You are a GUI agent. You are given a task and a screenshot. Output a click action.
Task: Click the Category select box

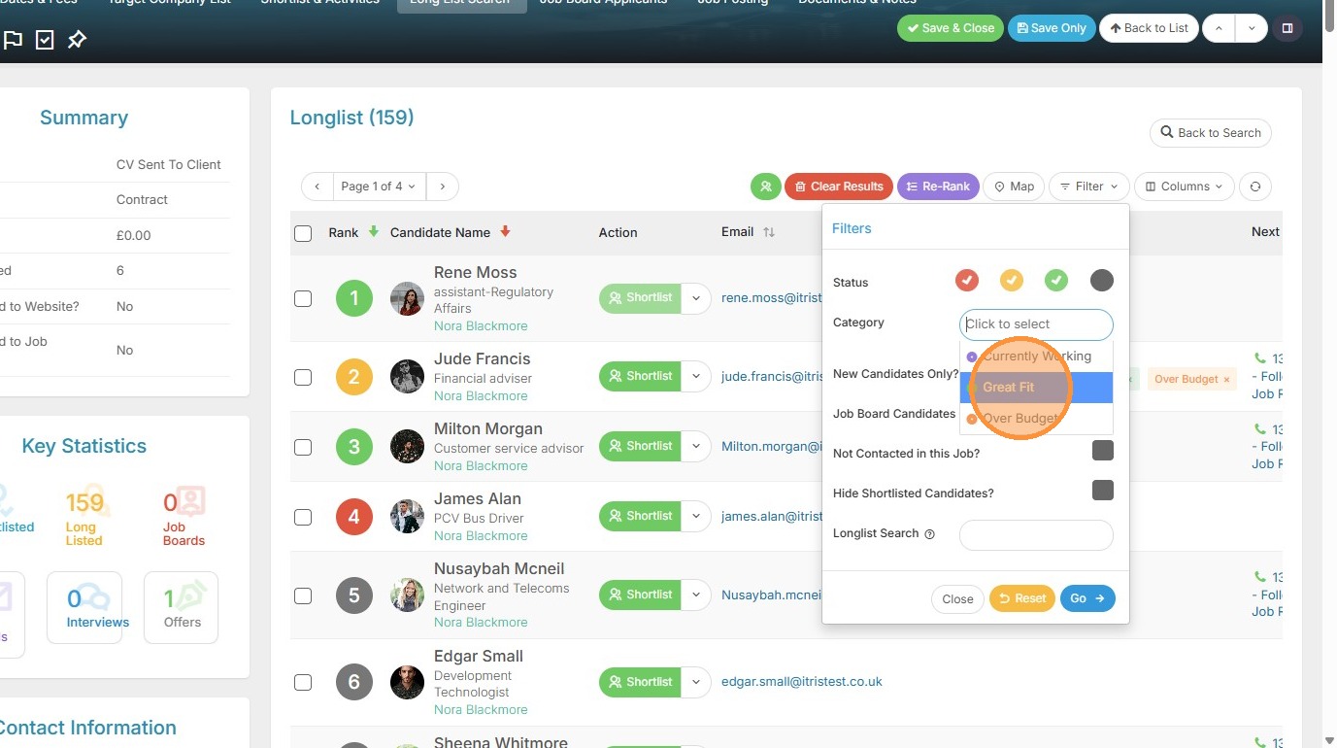tap(1036, 324)
